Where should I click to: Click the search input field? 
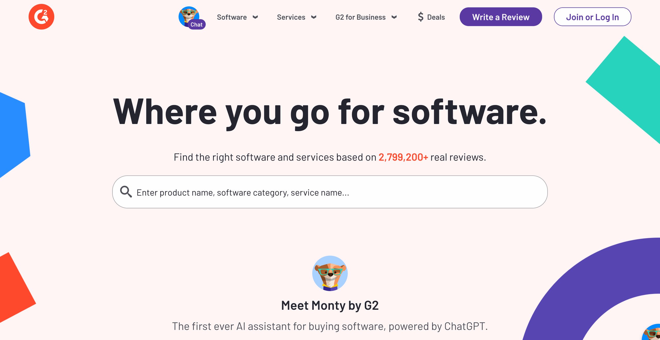pos(330,192)
